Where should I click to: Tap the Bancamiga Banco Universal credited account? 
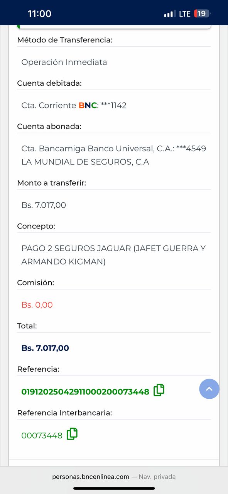(114, 149)
